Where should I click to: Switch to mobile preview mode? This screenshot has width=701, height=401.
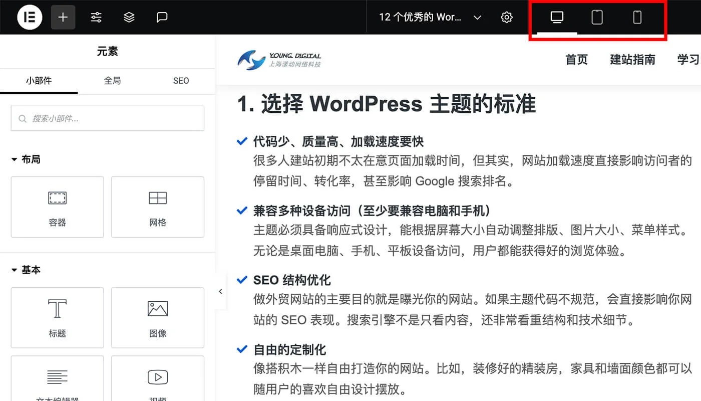click(x=637, y=18)
